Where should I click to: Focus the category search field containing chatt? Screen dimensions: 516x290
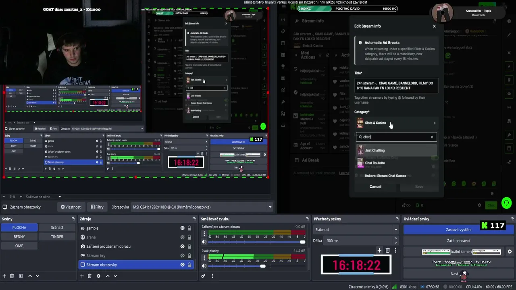click(396, 137)
